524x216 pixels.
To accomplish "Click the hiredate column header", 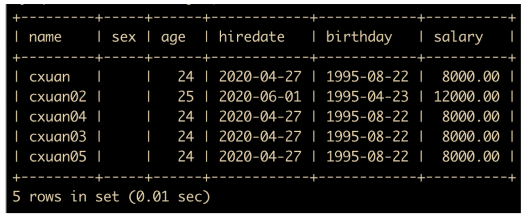I will 251,37.
